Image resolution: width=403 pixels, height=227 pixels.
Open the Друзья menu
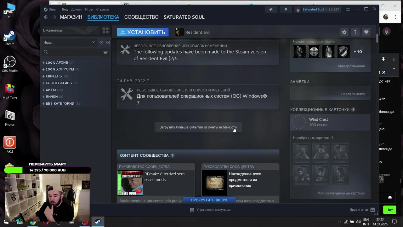coord(76,9)
